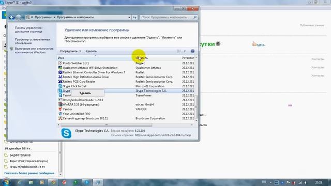Click the Skype help URL link
Viewport: 331px width, 186px height.
click(x=163, y=135)
